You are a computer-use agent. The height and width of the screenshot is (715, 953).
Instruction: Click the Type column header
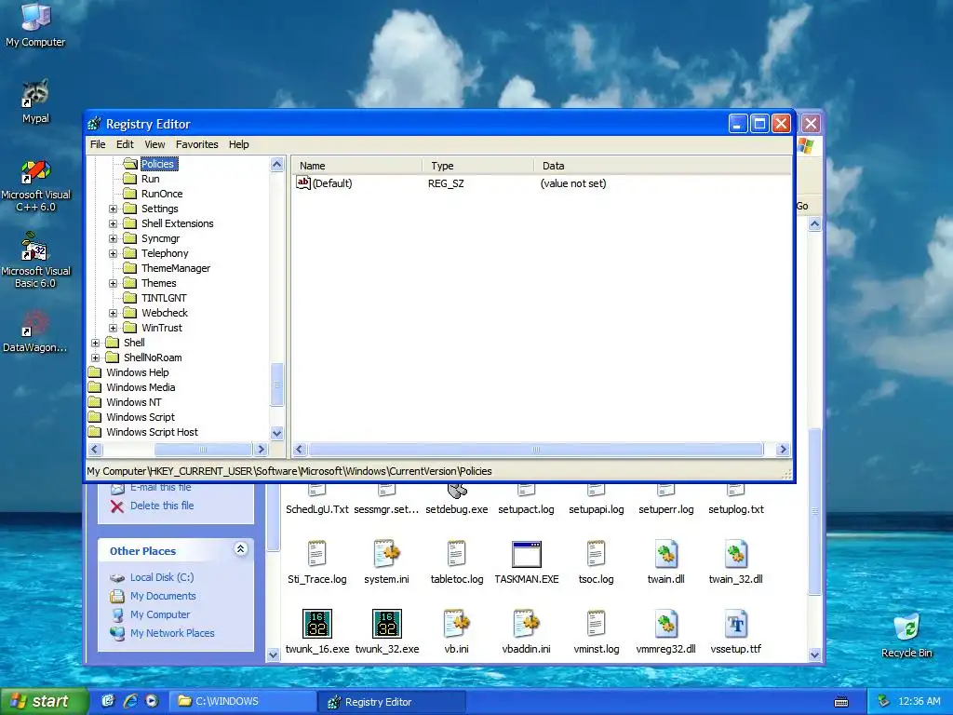tap(477, 166)
